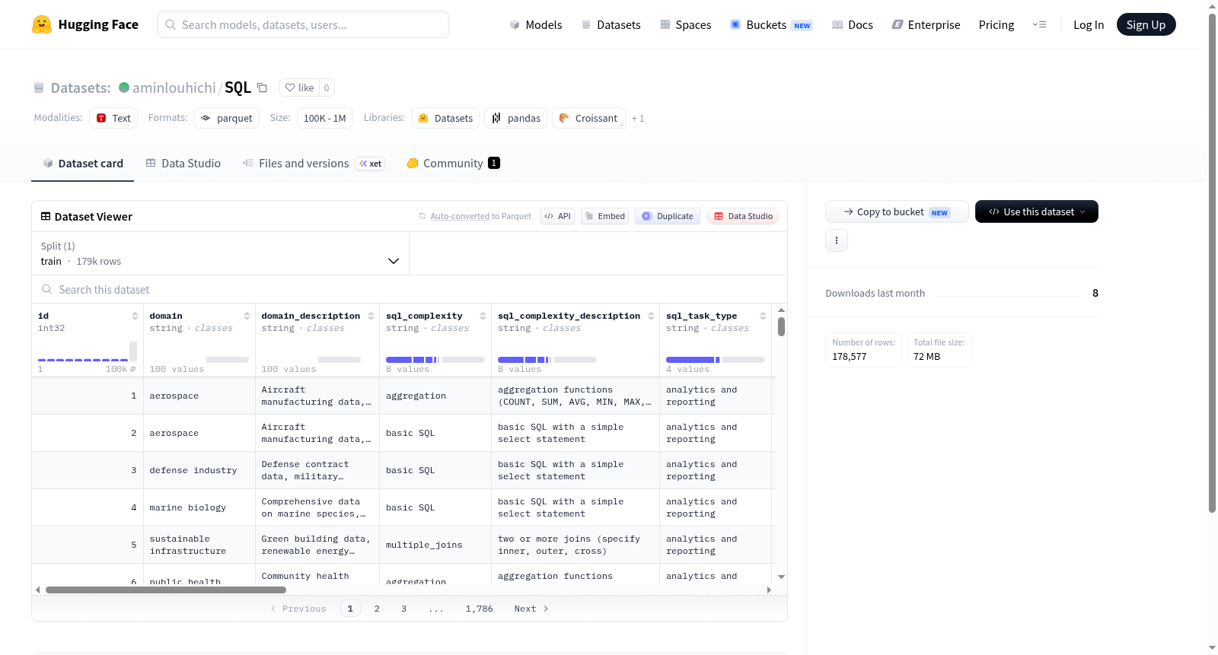Copy dataset name with the copy icon
This screenshot has width=1218, height=655.
(x=262, y=87)
